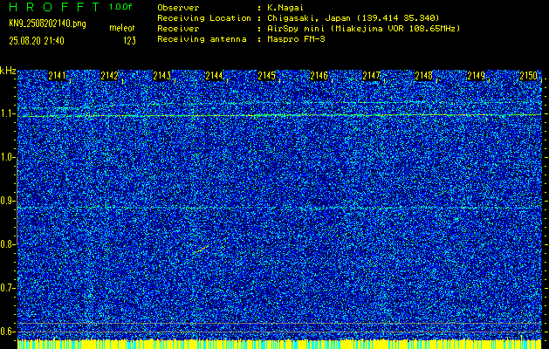Click antenna value Maspro FM-3
The width and height of the screenshot is (549, 349).
(296, 39)
